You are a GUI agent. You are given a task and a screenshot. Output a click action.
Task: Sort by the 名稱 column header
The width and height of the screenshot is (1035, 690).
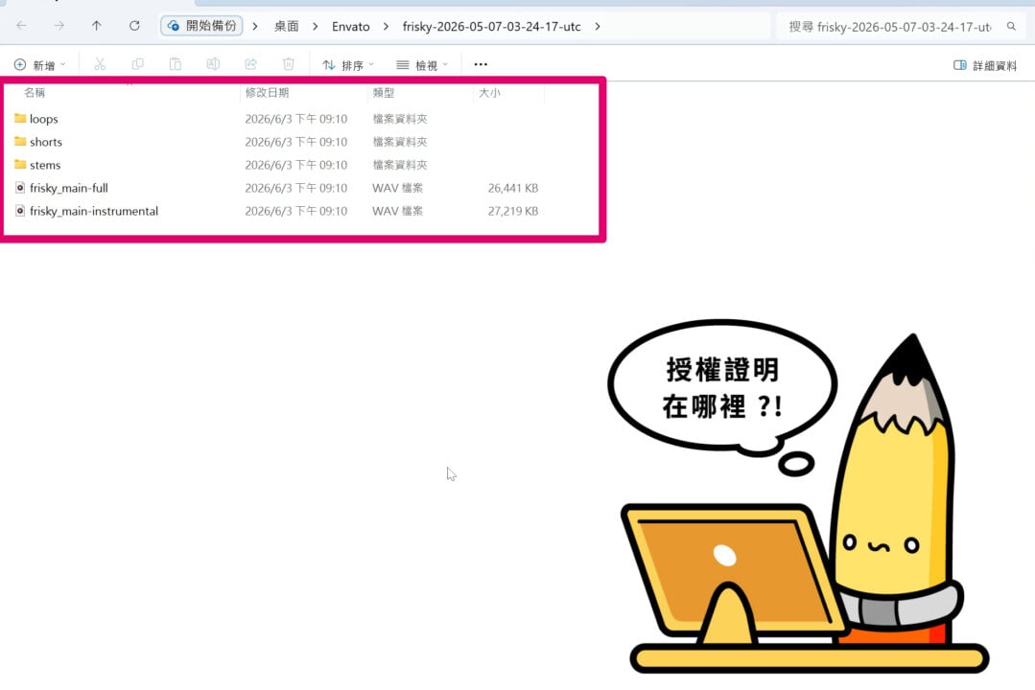click(x=35, y=92)
